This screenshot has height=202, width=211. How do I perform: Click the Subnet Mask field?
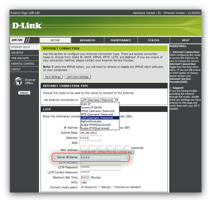(90, 133)
